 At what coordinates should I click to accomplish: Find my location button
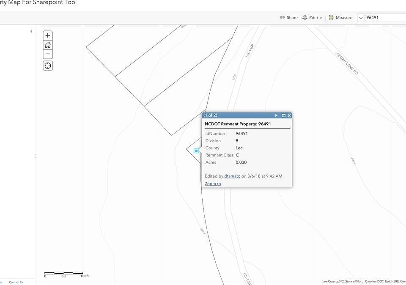(x=48, y=66)
